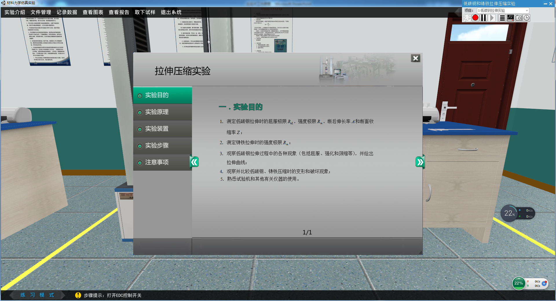The height and width of the screenshot is (301, 556).
Task: Click 退出系统 in the menu bar
Action: tap(171, 12)
